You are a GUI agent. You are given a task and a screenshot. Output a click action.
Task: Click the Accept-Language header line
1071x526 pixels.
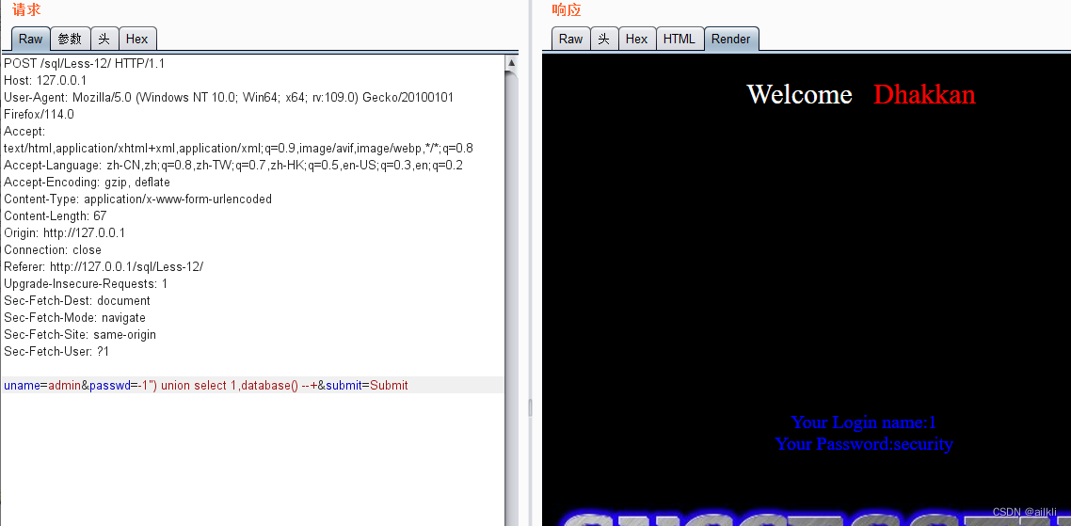(x=232, y=166)
